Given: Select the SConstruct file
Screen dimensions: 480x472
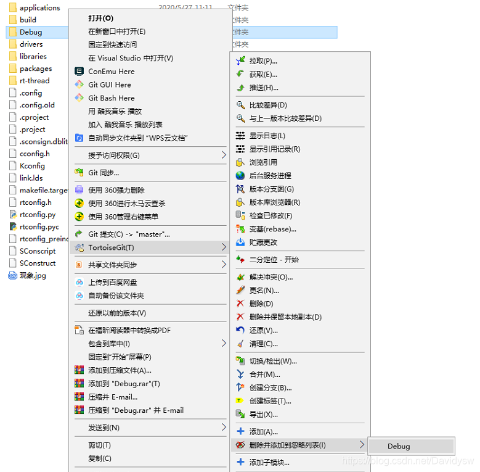Looking at the screenshot, I should coord(38,263).
